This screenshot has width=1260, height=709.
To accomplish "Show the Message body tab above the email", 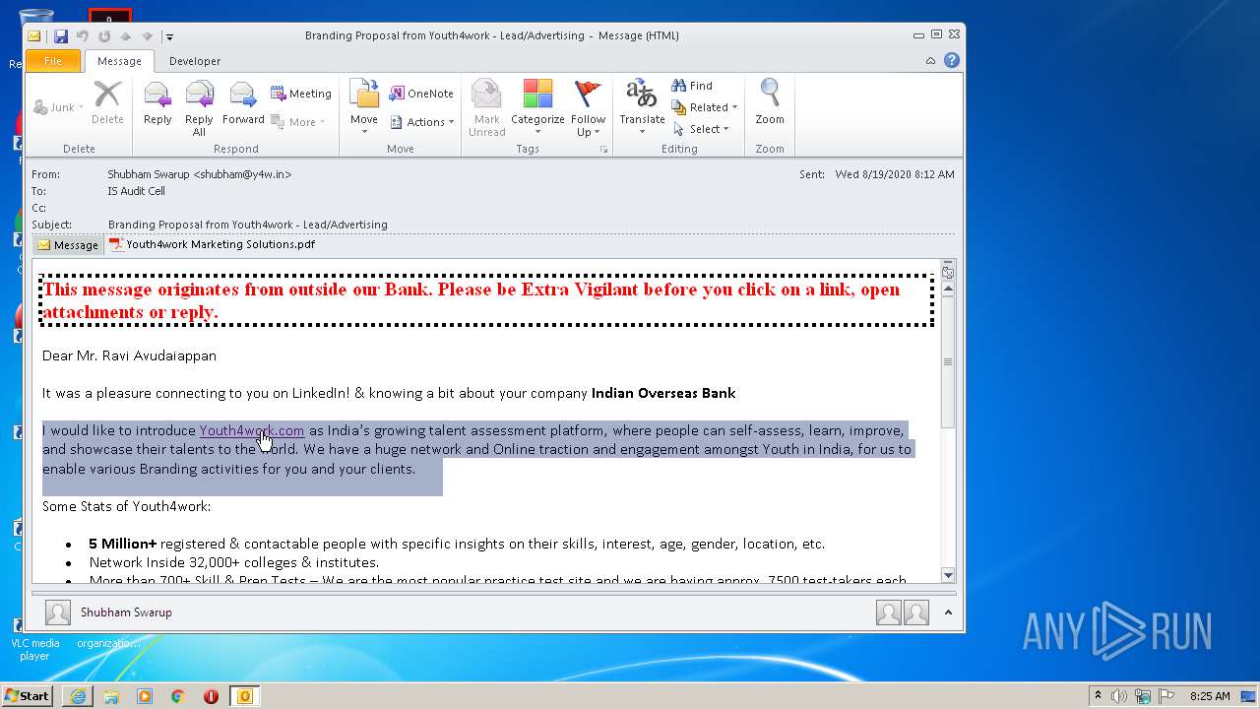I will 68,245.
